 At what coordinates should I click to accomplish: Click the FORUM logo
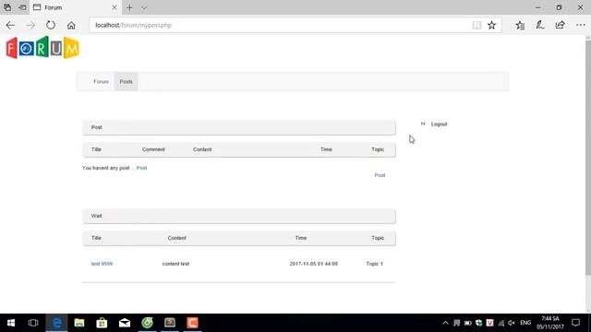[x=42, y=47]
